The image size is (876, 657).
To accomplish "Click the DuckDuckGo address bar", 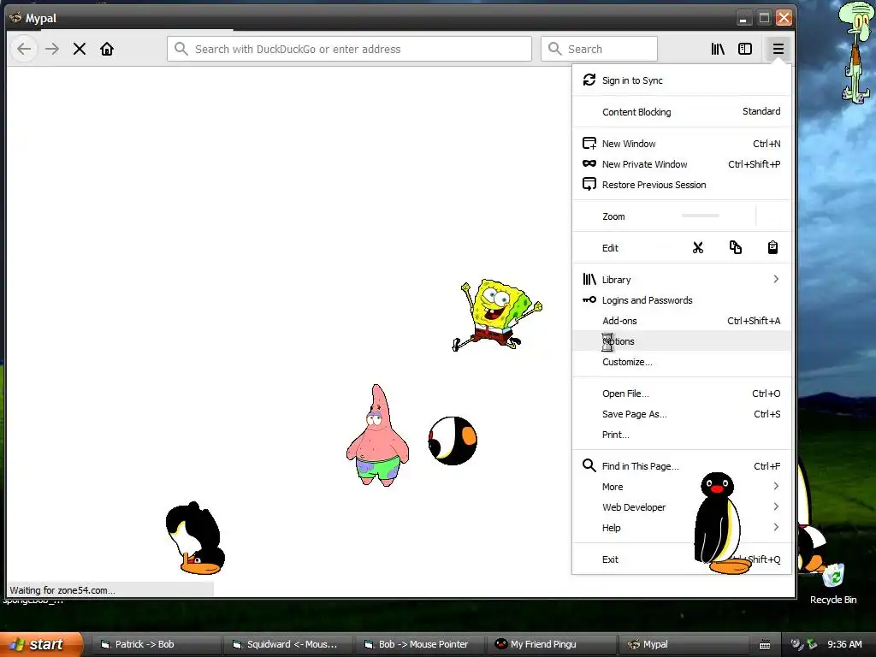I will click(349, 49).
